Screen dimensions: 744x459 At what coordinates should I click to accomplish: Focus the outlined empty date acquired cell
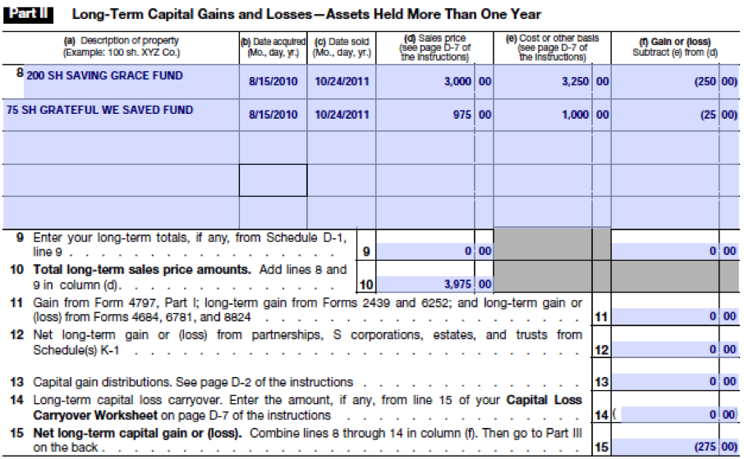(x=273, y=180)
